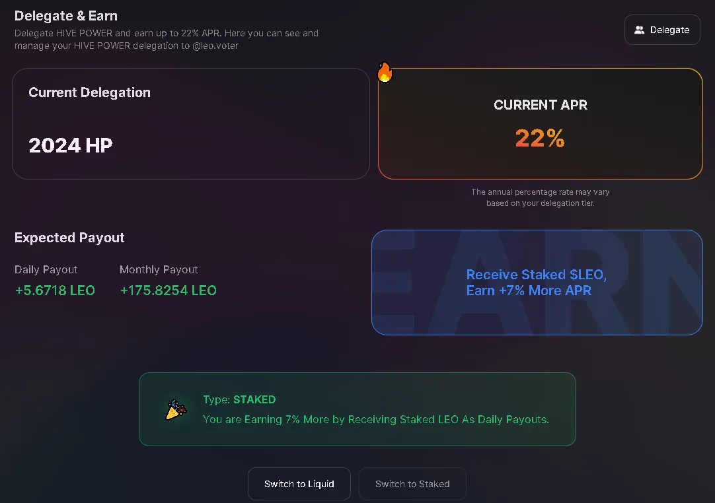Image resolution: width=715 pixels, height=503 pixels.
Task: Click the Earning 7% More staked message
Action: tap(376, 419)
